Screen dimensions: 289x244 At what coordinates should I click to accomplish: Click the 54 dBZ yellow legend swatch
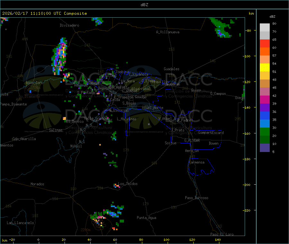click(265, 68)
